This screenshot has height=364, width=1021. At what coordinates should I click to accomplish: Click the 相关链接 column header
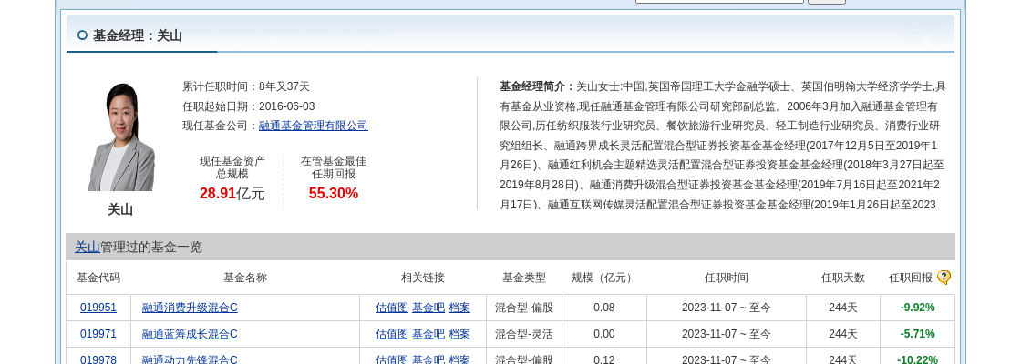coord(423,278)
